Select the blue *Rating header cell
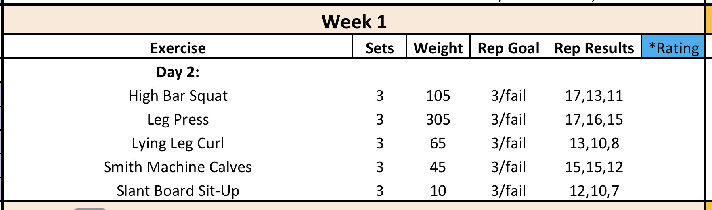This screenshot has width=712, height=210. pyautogui.click(x=673, y=48)
